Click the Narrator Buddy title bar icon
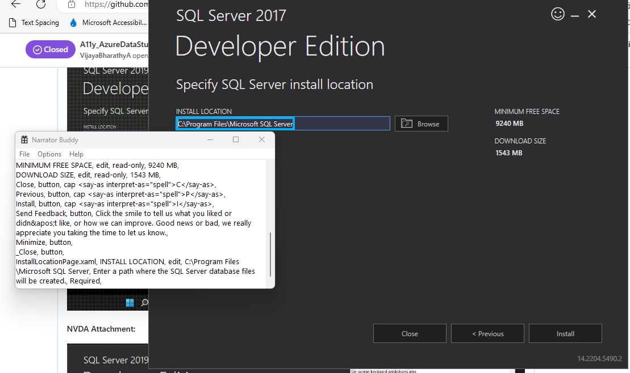This screenshot has width=630, height=373. coord(24,139)
